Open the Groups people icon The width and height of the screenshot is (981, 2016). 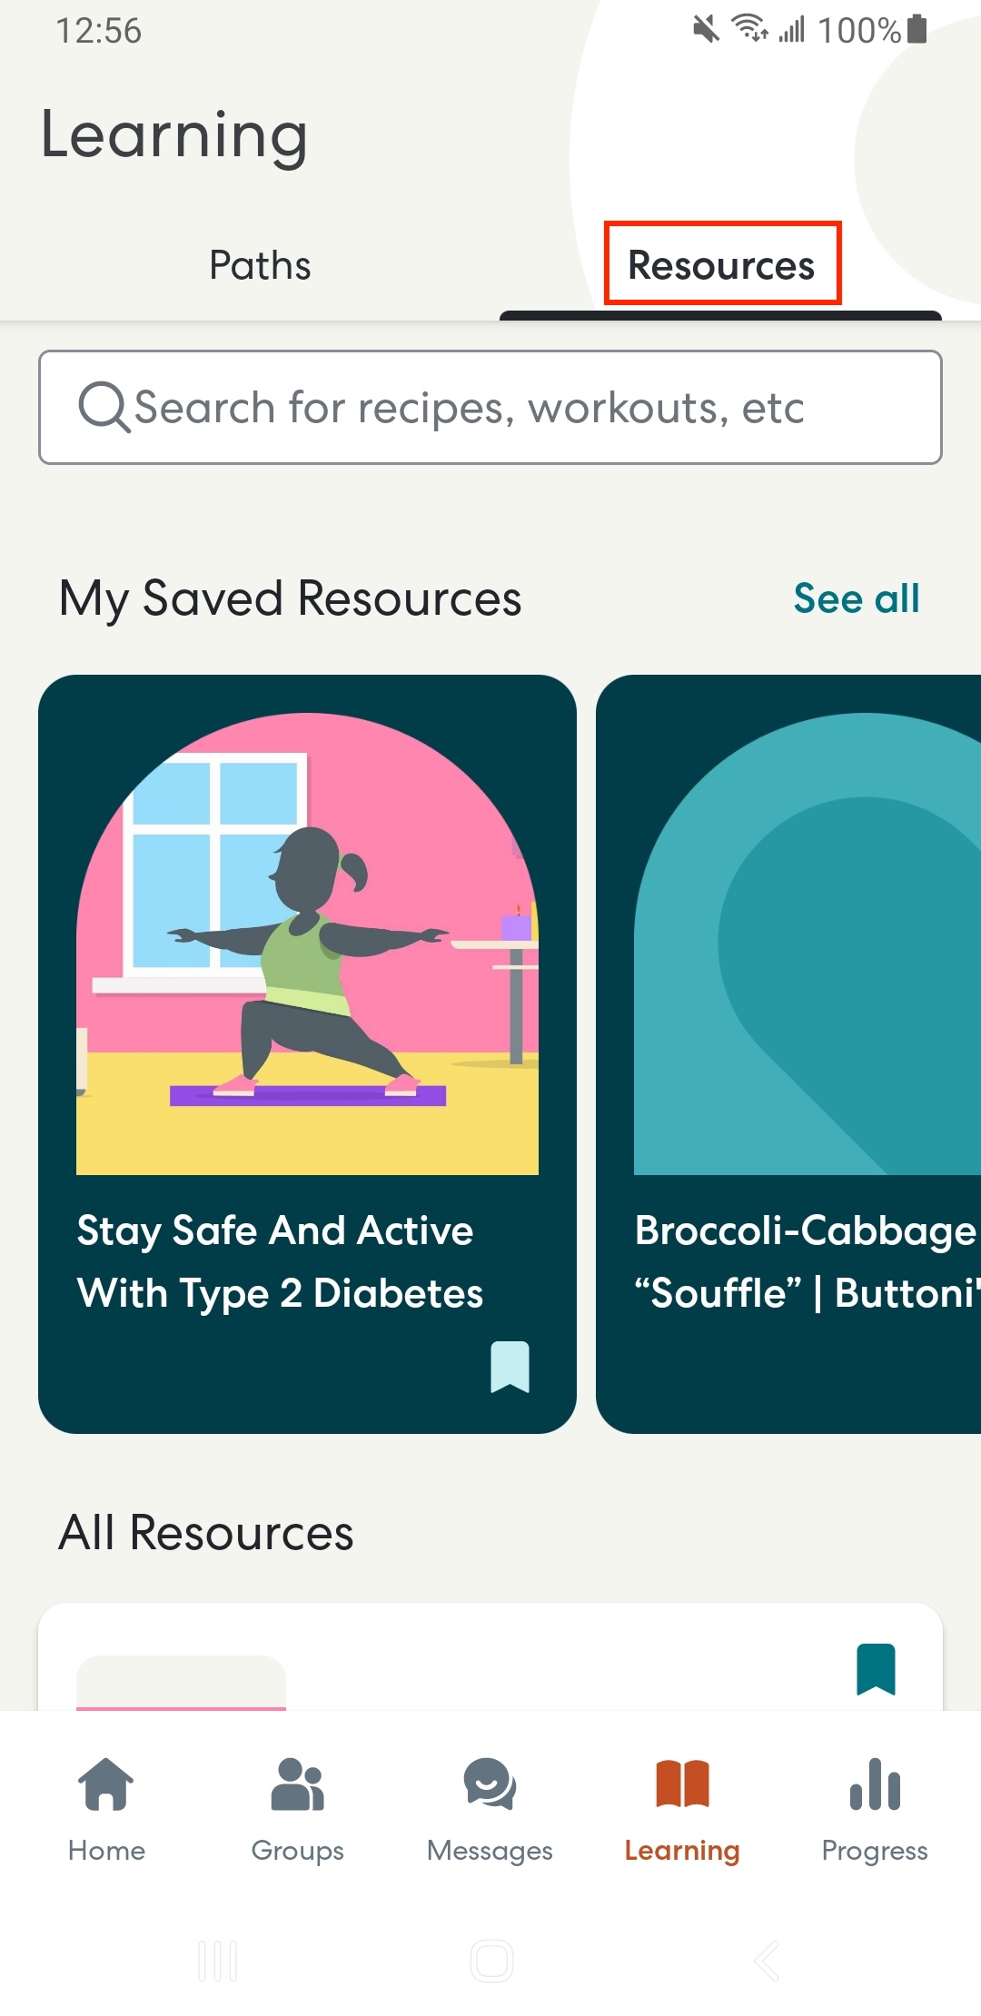pos(297,1784)
